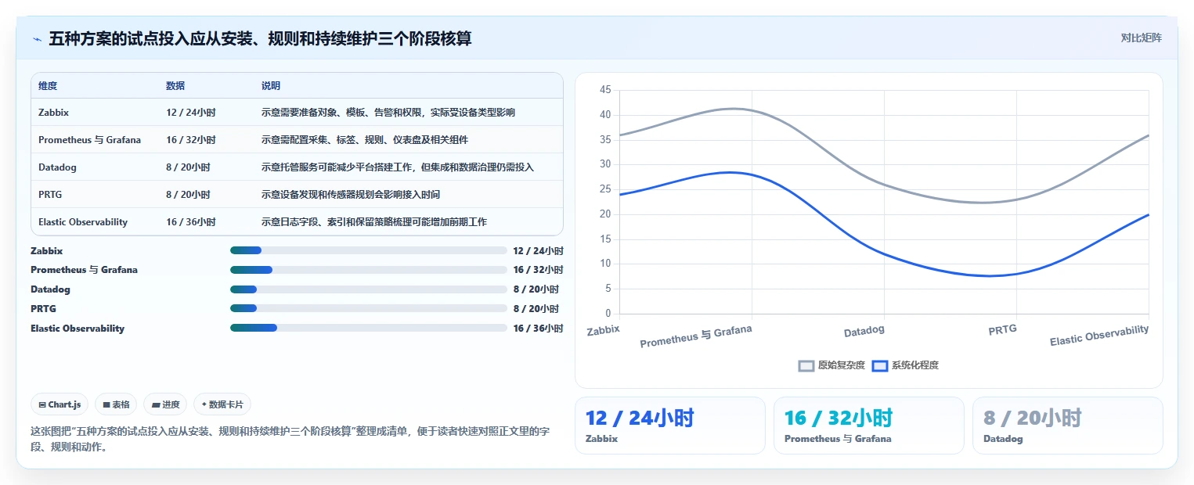Click the description about 托管服务
This screenshot has width=1194, height=485.
pyautogui.click(x=398, y=167)
